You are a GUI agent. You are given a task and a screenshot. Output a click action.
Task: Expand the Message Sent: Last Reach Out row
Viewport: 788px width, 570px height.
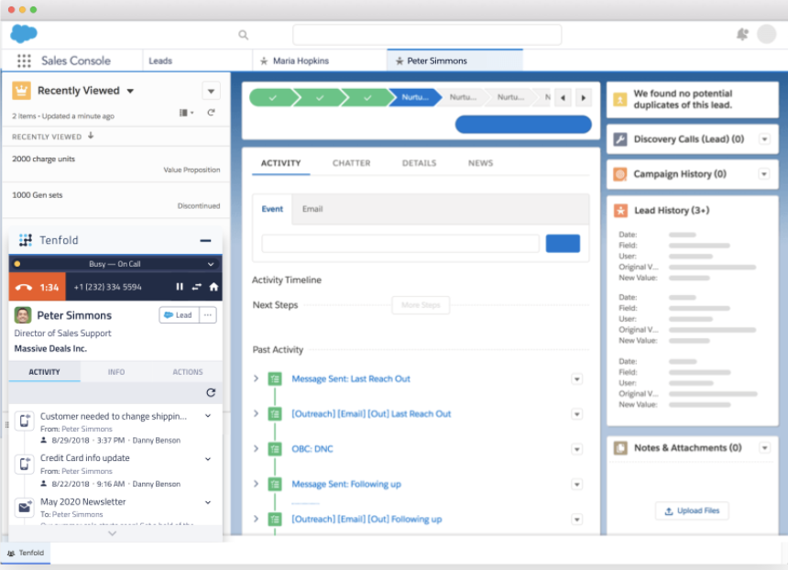[x=256, y=378]
